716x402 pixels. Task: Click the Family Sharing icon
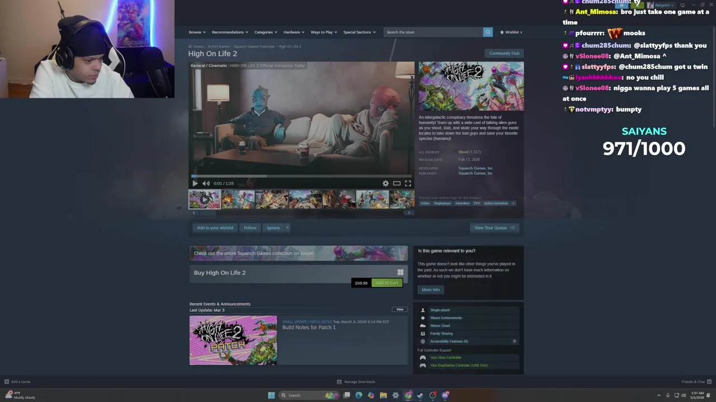coord(423,333)
